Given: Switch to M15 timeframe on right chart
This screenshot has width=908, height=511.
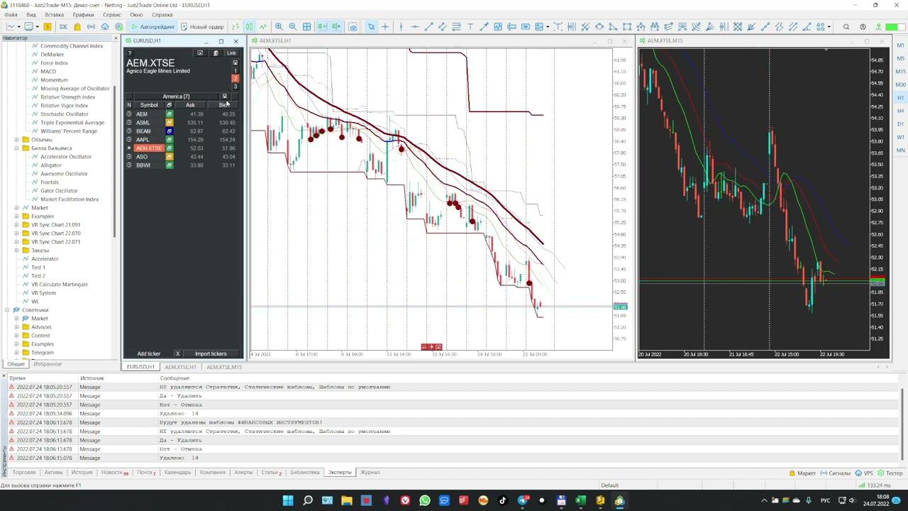Looking at the screenshot, I should tap(901, 71).
